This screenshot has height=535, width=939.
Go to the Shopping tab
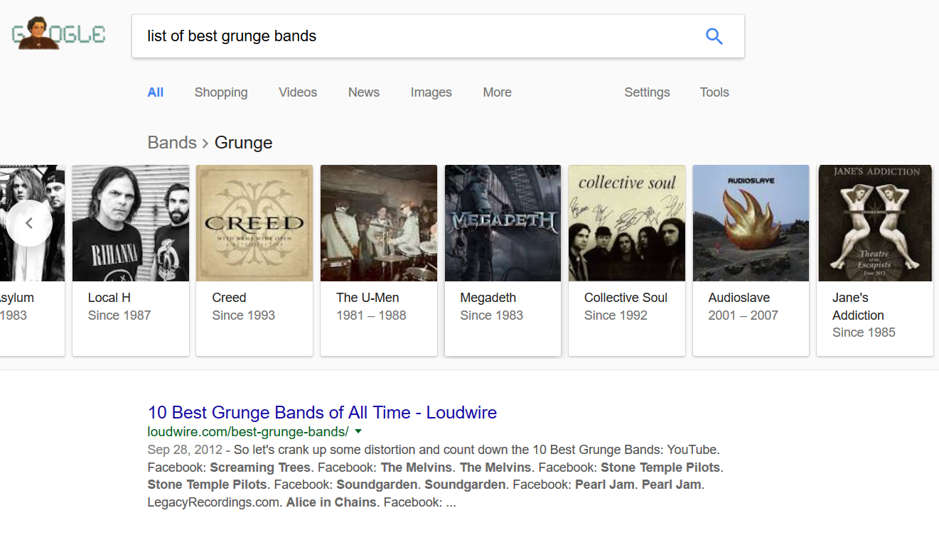221,92
